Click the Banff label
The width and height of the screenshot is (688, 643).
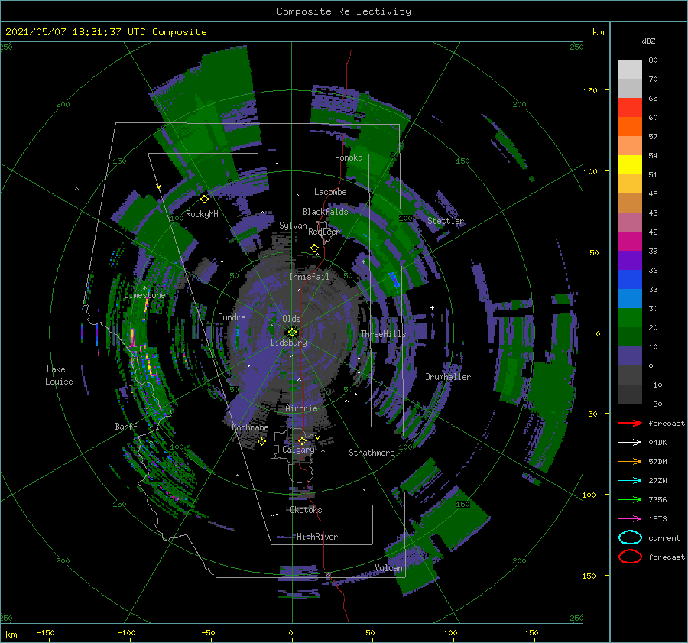click(126, 426)
